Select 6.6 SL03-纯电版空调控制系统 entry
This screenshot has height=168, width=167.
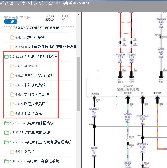33,57
